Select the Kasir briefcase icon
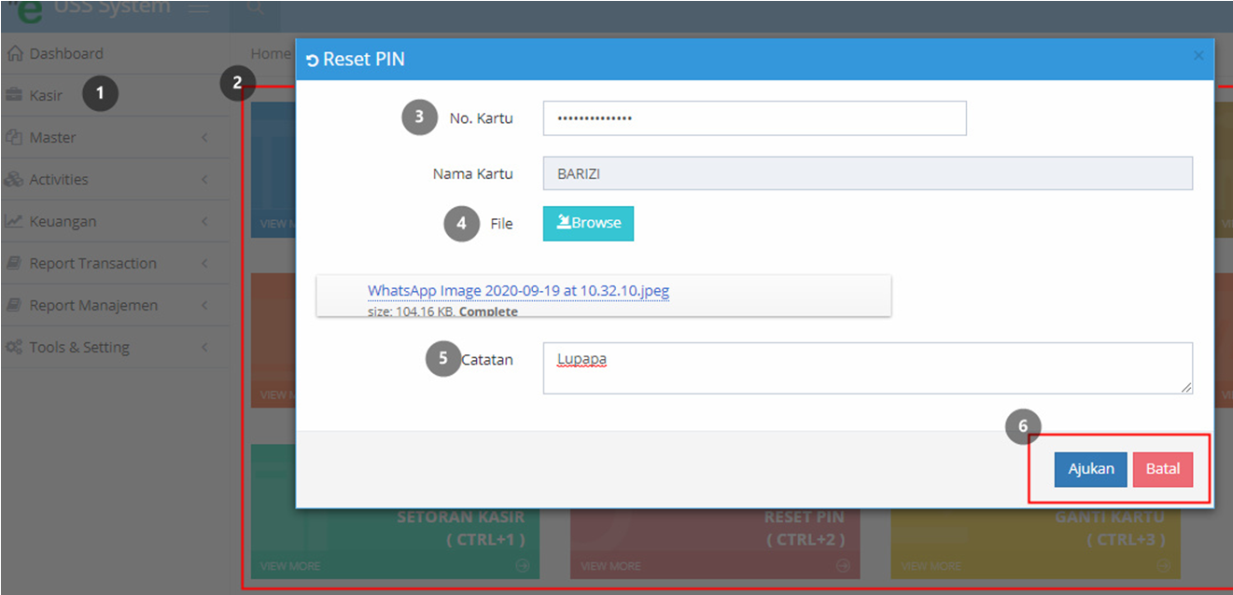The image size is (1233, 595). point(14,95)
